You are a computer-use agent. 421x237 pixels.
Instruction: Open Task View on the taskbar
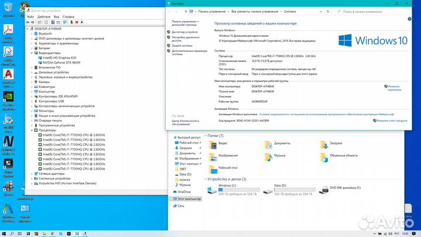click(20, 233)
